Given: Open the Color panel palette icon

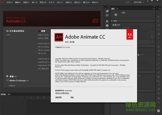Looking at the screenshot, I should click(x=107, y=11).
